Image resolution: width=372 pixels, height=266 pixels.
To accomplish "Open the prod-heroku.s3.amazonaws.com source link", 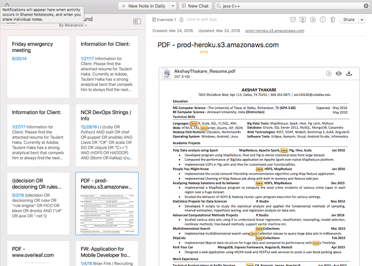I will coord(275,31).
